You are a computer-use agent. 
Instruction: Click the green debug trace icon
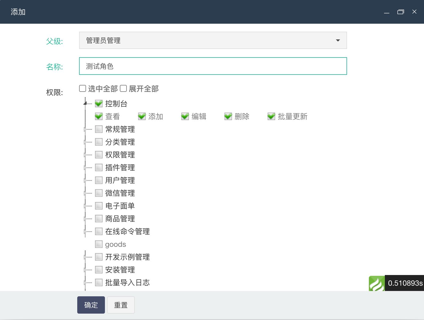tap(377, 283)
